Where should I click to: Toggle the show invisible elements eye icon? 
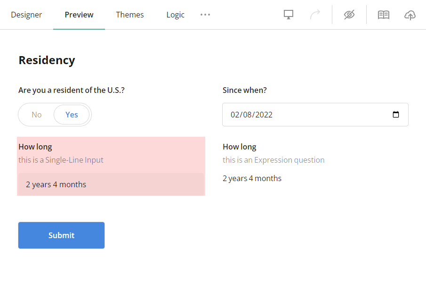pos(349,15)
